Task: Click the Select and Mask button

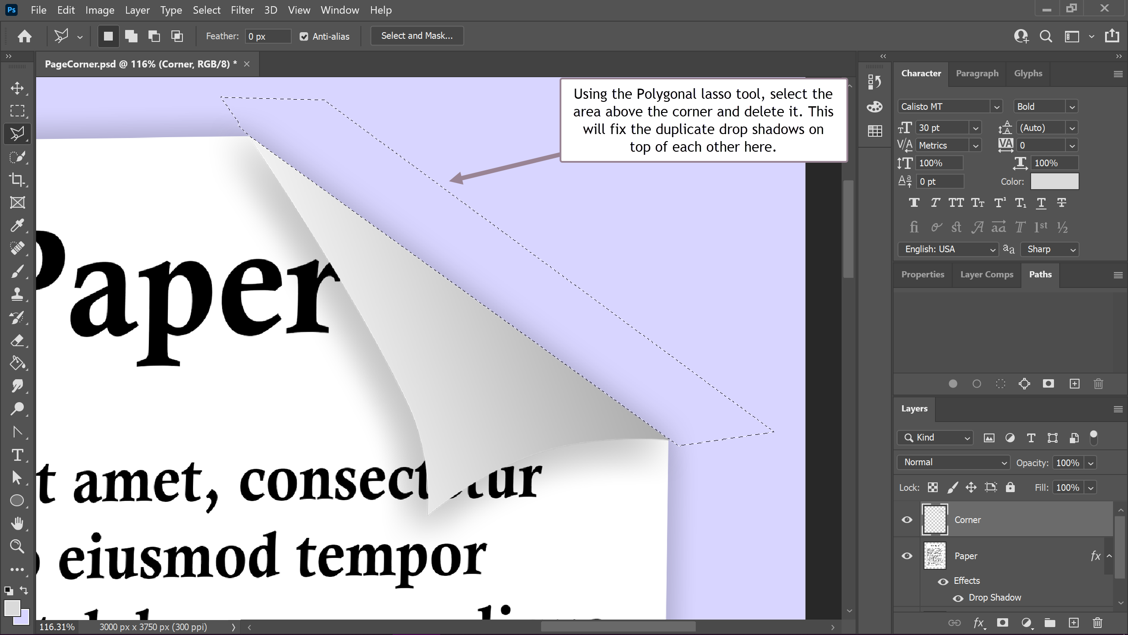Action: (x=416, y=36)
